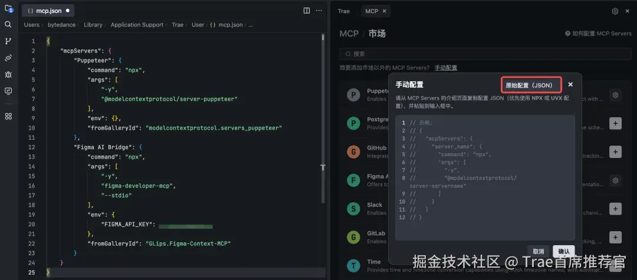Close the MCP side panel
637x280 pixels.
point(627,11)
